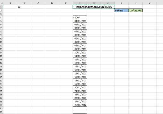Select entire column B via its header
Image resolution: width=163 pixels, height=114 pixels.
click(x=24, y=3)
